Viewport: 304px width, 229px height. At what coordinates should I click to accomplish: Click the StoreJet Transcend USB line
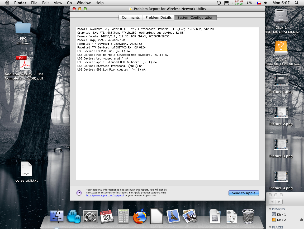click(110, 66)
